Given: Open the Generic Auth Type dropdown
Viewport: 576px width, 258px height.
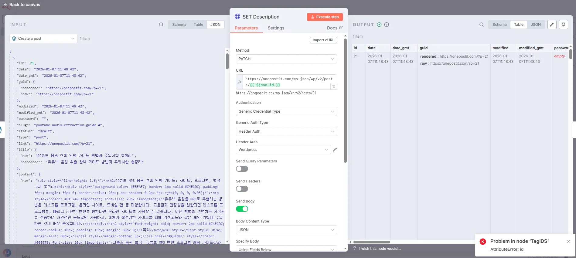Looking at the screenshot, I should coord(286,131).
